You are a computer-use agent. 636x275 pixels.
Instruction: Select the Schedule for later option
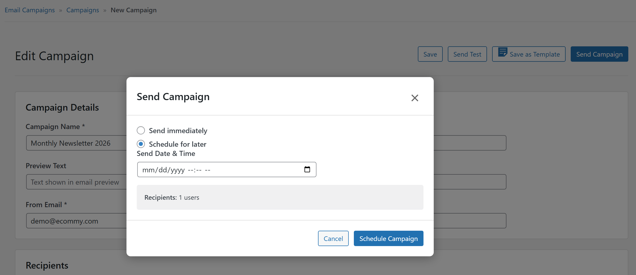tap(141, 144)
